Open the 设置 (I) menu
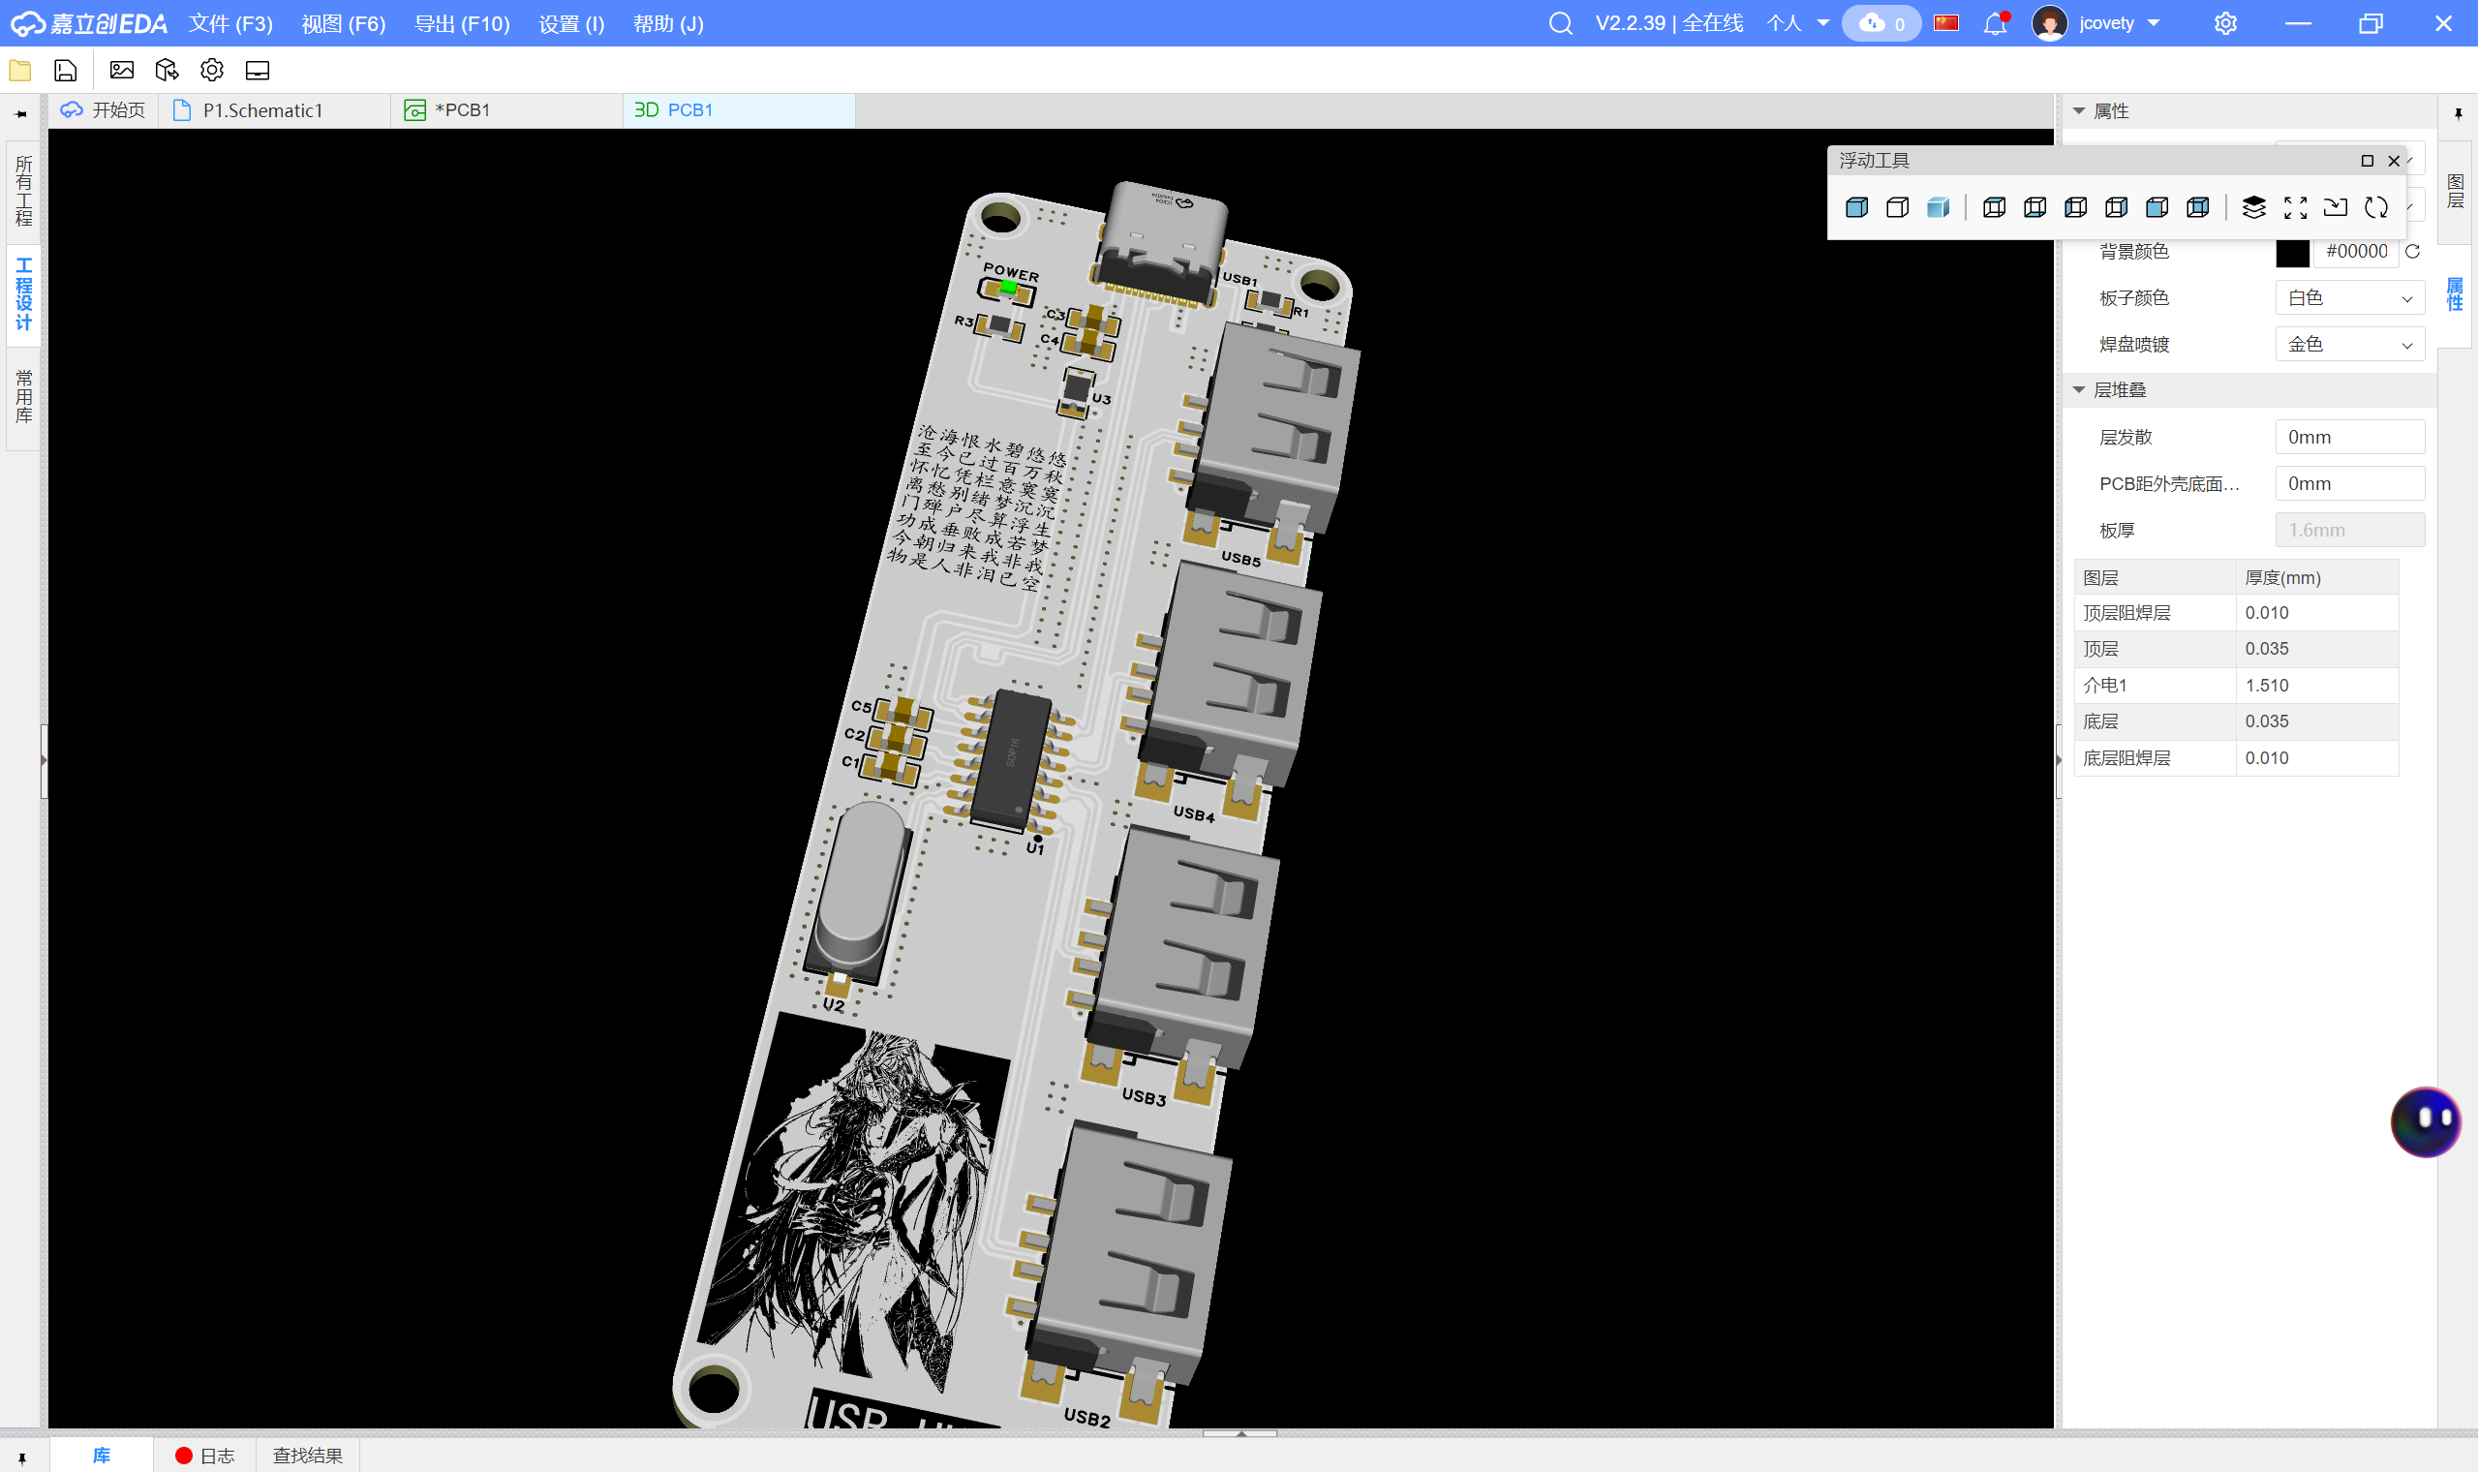The height and width of the screenshot is (1472, 2478). 572,24
